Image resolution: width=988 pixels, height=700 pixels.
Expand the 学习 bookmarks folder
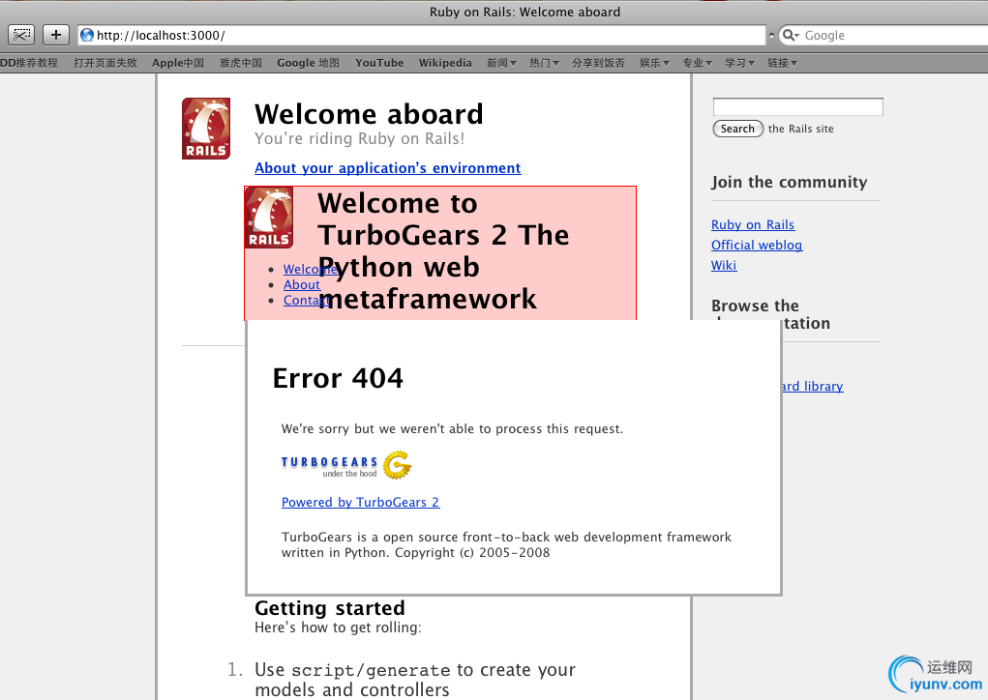[x=739, y=63]
